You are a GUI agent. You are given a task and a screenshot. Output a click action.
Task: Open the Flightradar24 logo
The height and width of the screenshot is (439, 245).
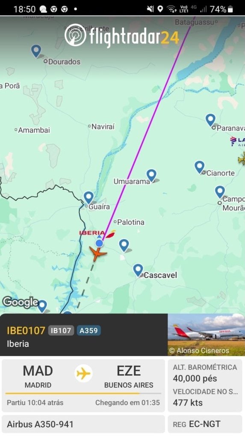pos(122,36)
